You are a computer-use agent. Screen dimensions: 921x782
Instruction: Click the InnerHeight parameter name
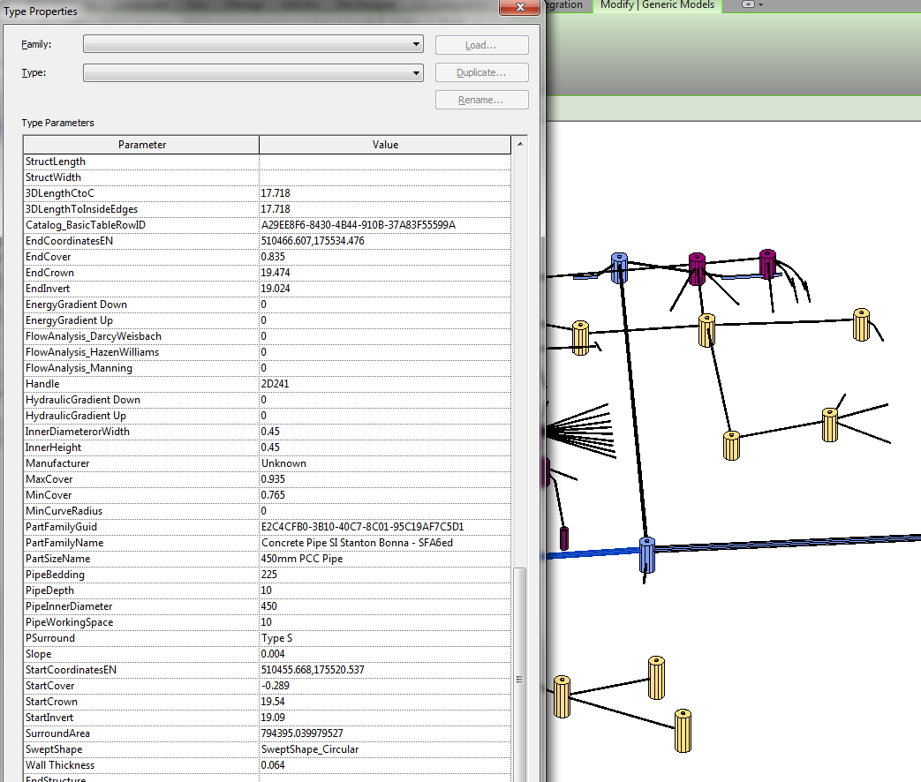coord(54,447)
